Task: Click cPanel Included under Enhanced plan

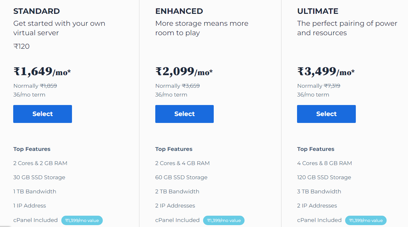Action: tap(177, 220)
